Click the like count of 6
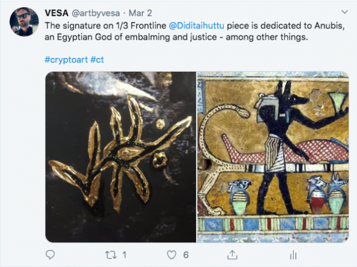Screen dimensions: 357x267 186,255
